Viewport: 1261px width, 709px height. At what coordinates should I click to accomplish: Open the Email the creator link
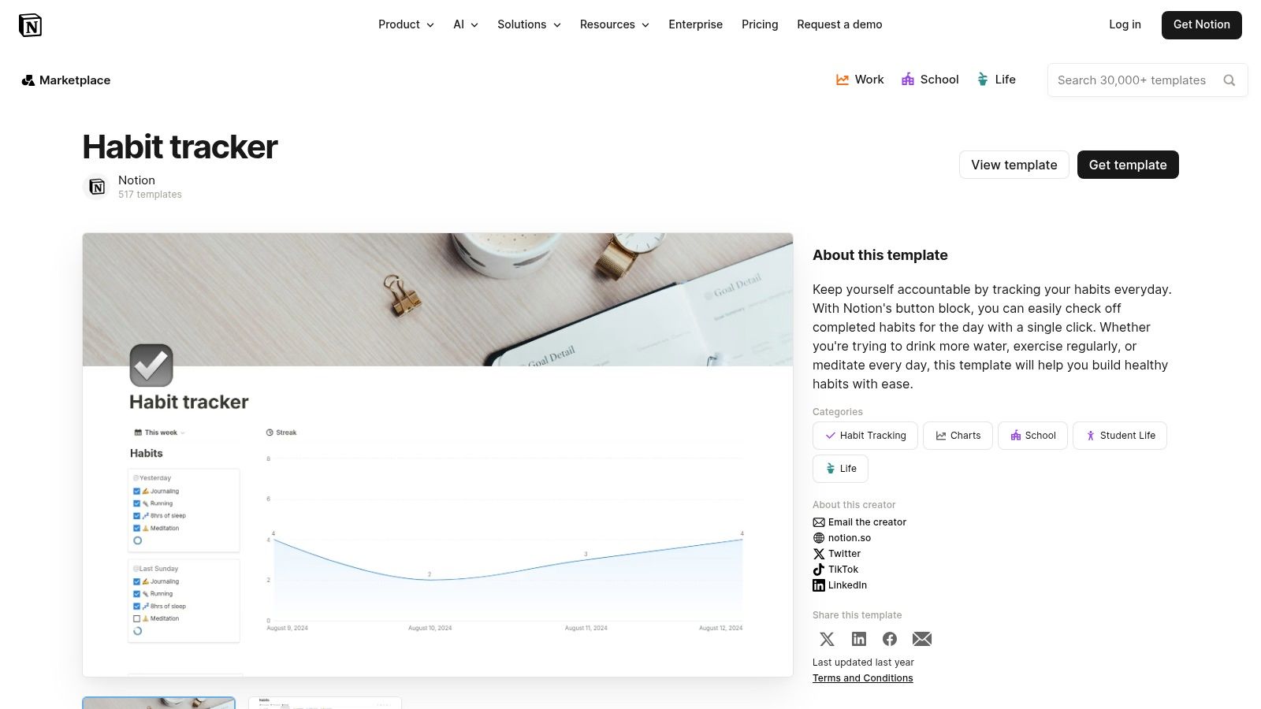(x=860, y=522)
